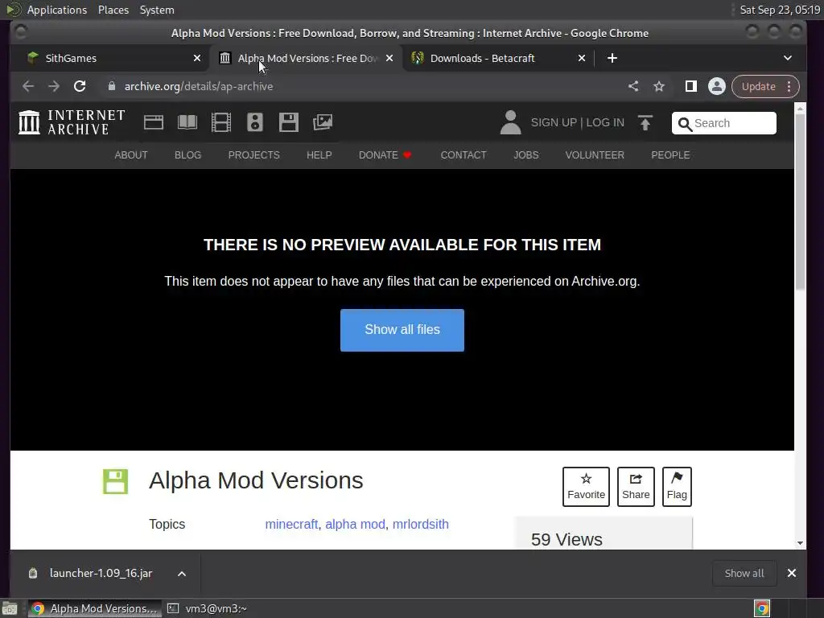This screenshot has height=618, width=824.
Task: Open the VOLUNTEER link
Action: pos(595,155)
